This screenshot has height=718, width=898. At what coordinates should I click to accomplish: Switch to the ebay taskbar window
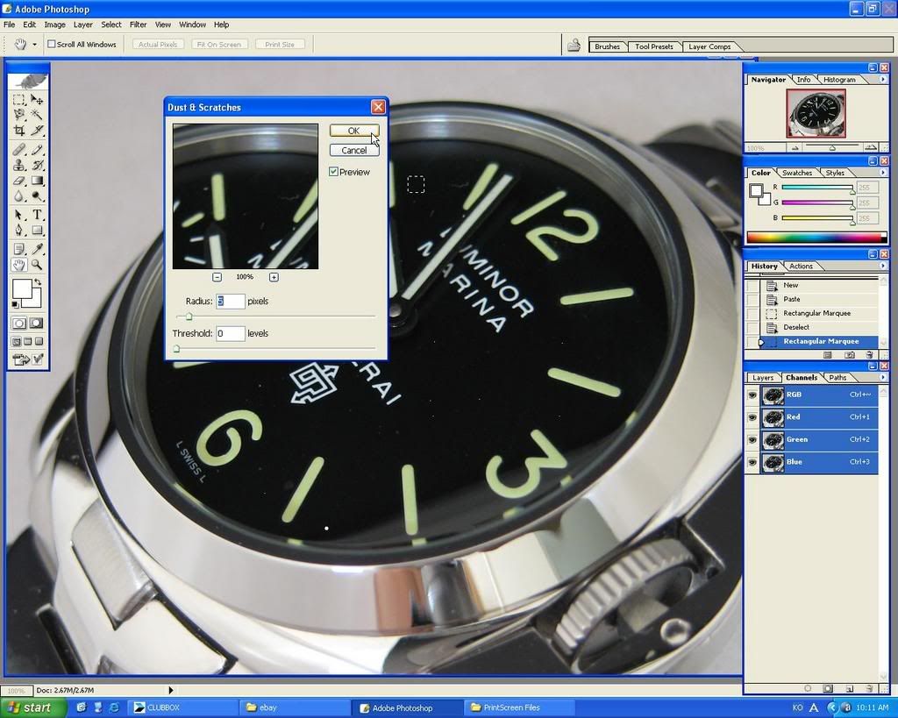[296, 707]
